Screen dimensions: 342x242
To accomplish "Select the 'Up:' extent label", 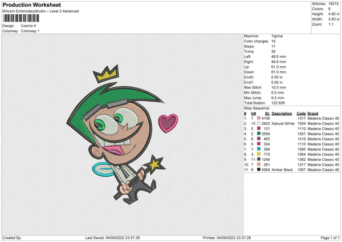I will [247, 67].
